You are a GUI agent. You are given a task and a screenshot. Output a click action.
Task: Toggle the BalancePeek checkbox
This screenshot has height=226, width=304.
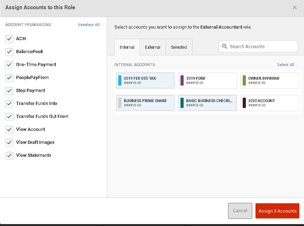point(9,52)
